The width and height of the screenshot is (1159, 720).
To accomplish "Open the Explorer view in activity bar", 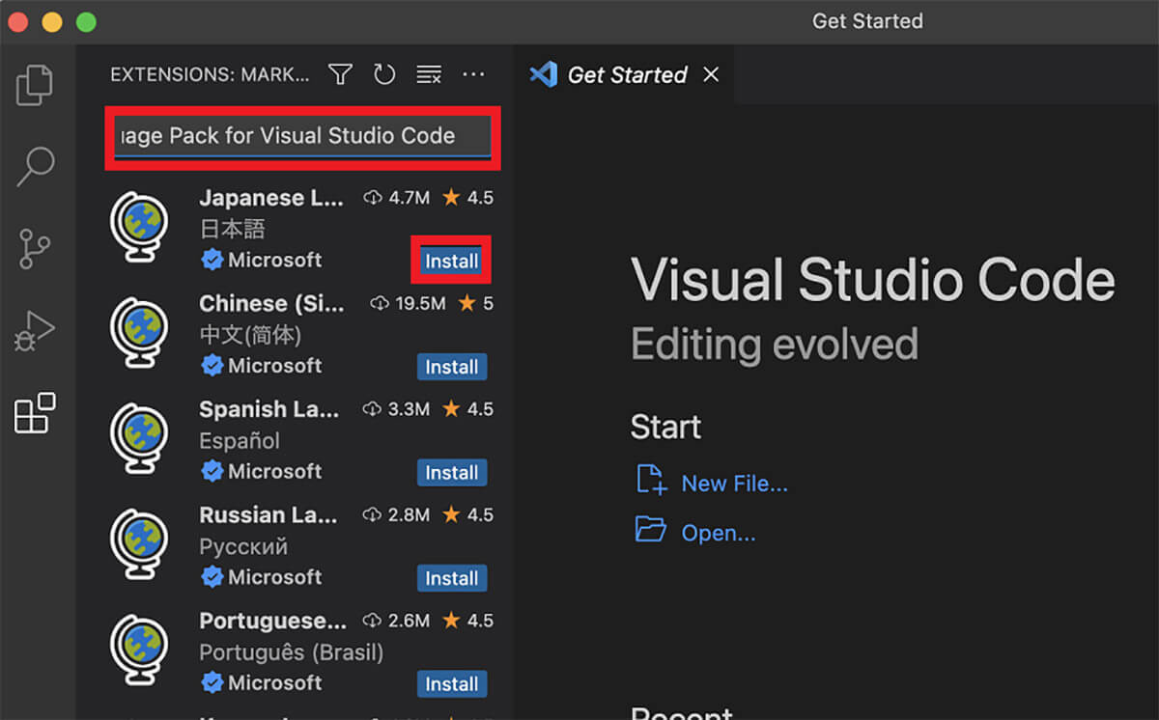I will (35, 85).
